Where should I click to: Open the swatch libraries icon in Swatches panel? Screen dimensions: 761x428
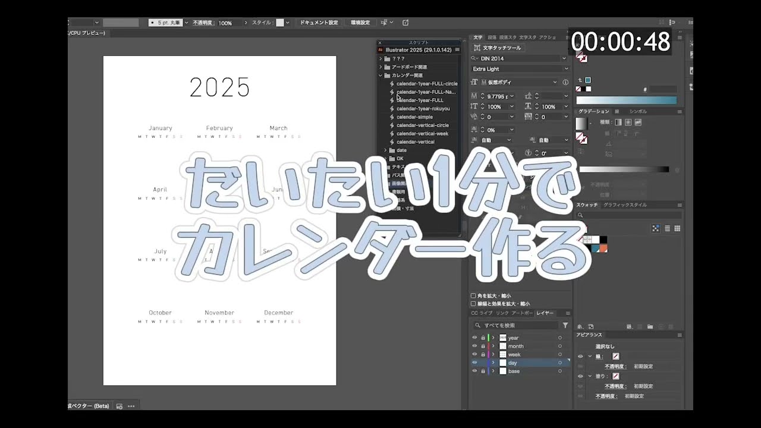coord(580,326)
